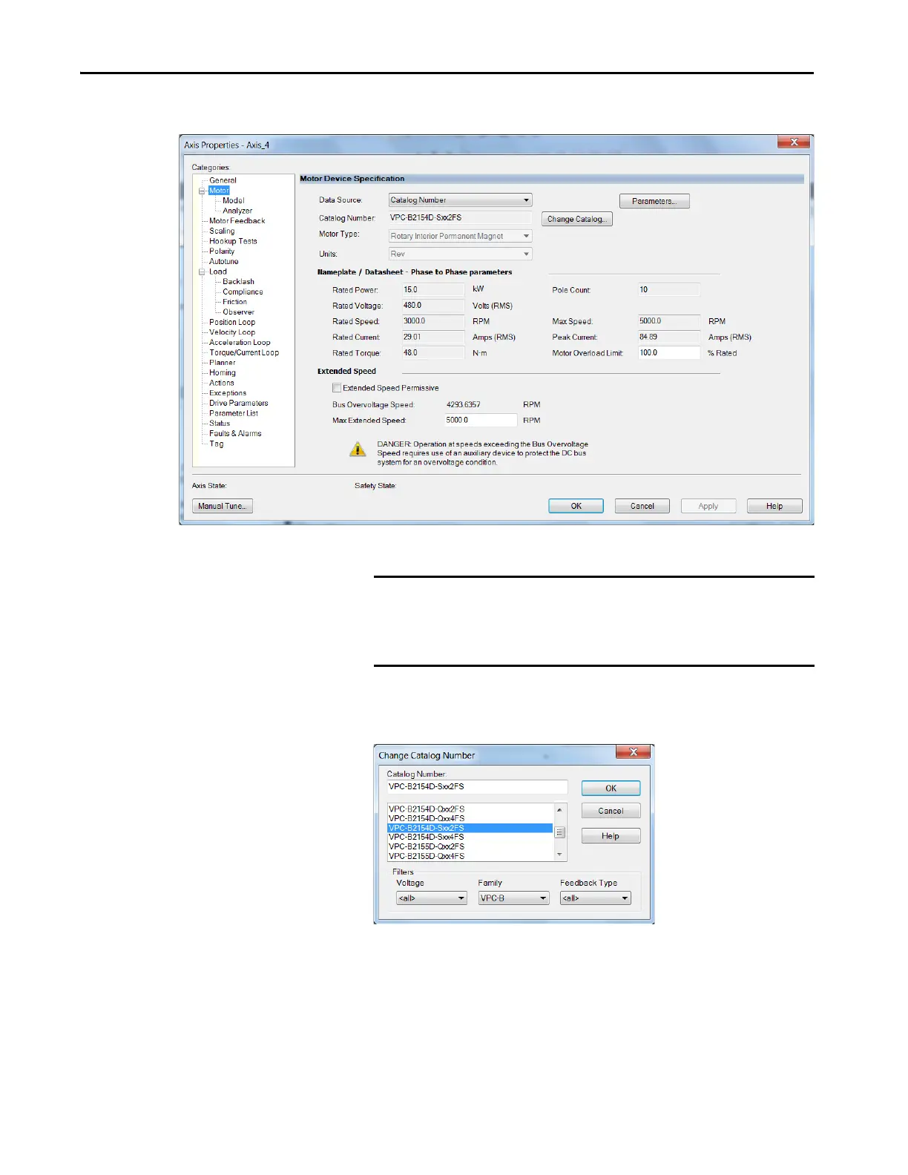Open Hookup Tests category

[233, 241]
